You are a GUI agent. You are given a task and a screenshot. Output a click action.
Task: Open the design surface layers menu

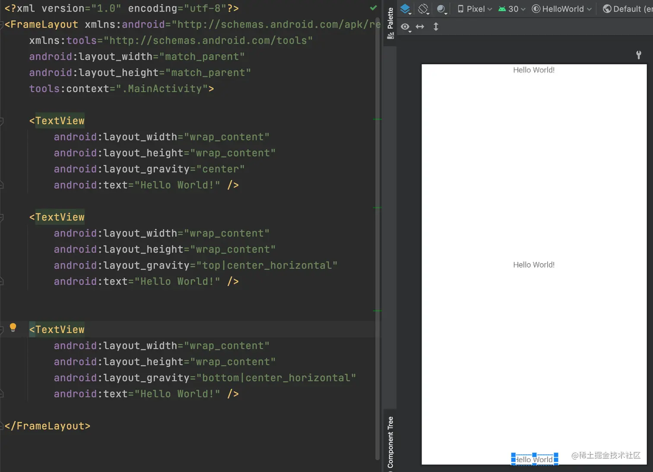pyautogui.click(x=406, y=9)
